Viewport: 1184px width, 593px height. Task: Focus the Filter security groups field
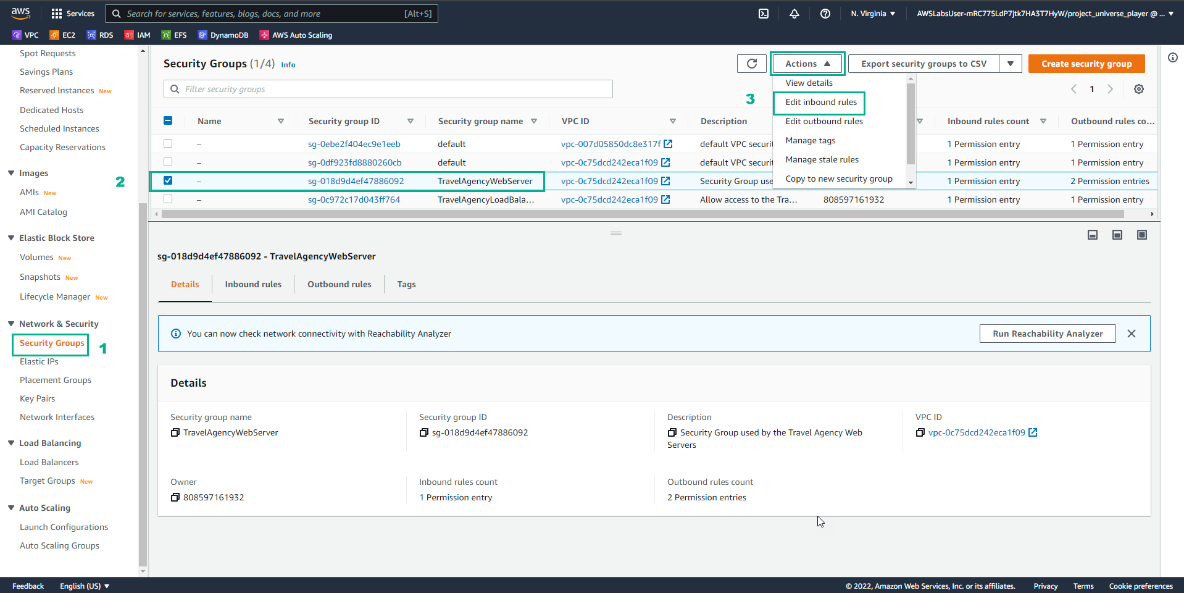pyautogui.click(x=388, y=89)
